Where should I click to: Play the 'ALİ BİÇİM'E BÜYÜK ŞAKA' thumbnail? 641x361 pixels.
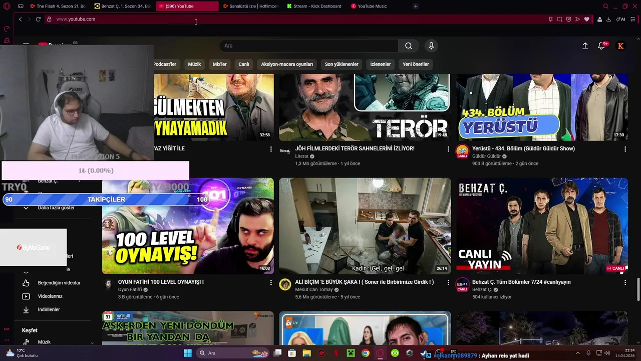365,226
